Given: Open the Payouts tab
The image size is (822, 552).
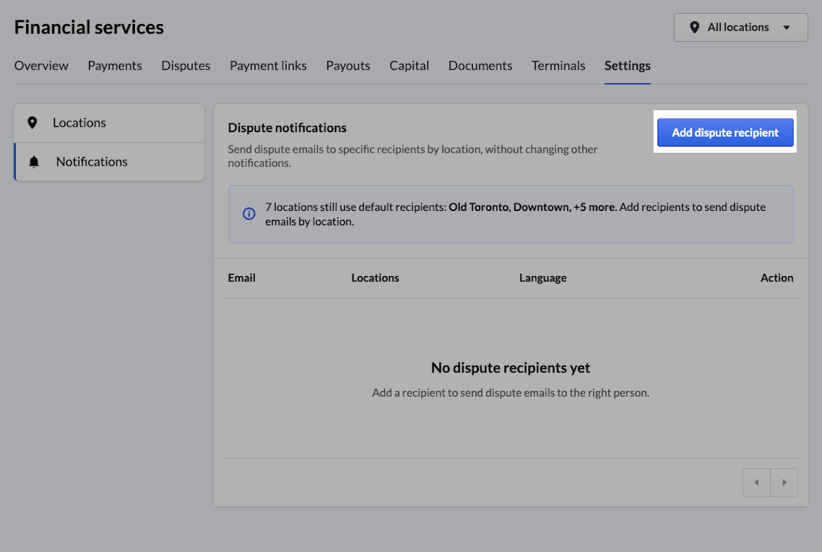Looking at the screenshot, I should [348, 65].
